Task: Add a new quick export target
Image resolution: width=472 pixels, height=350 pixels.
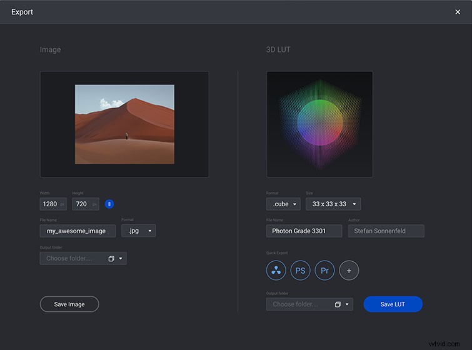Action: tap(349, 270)
